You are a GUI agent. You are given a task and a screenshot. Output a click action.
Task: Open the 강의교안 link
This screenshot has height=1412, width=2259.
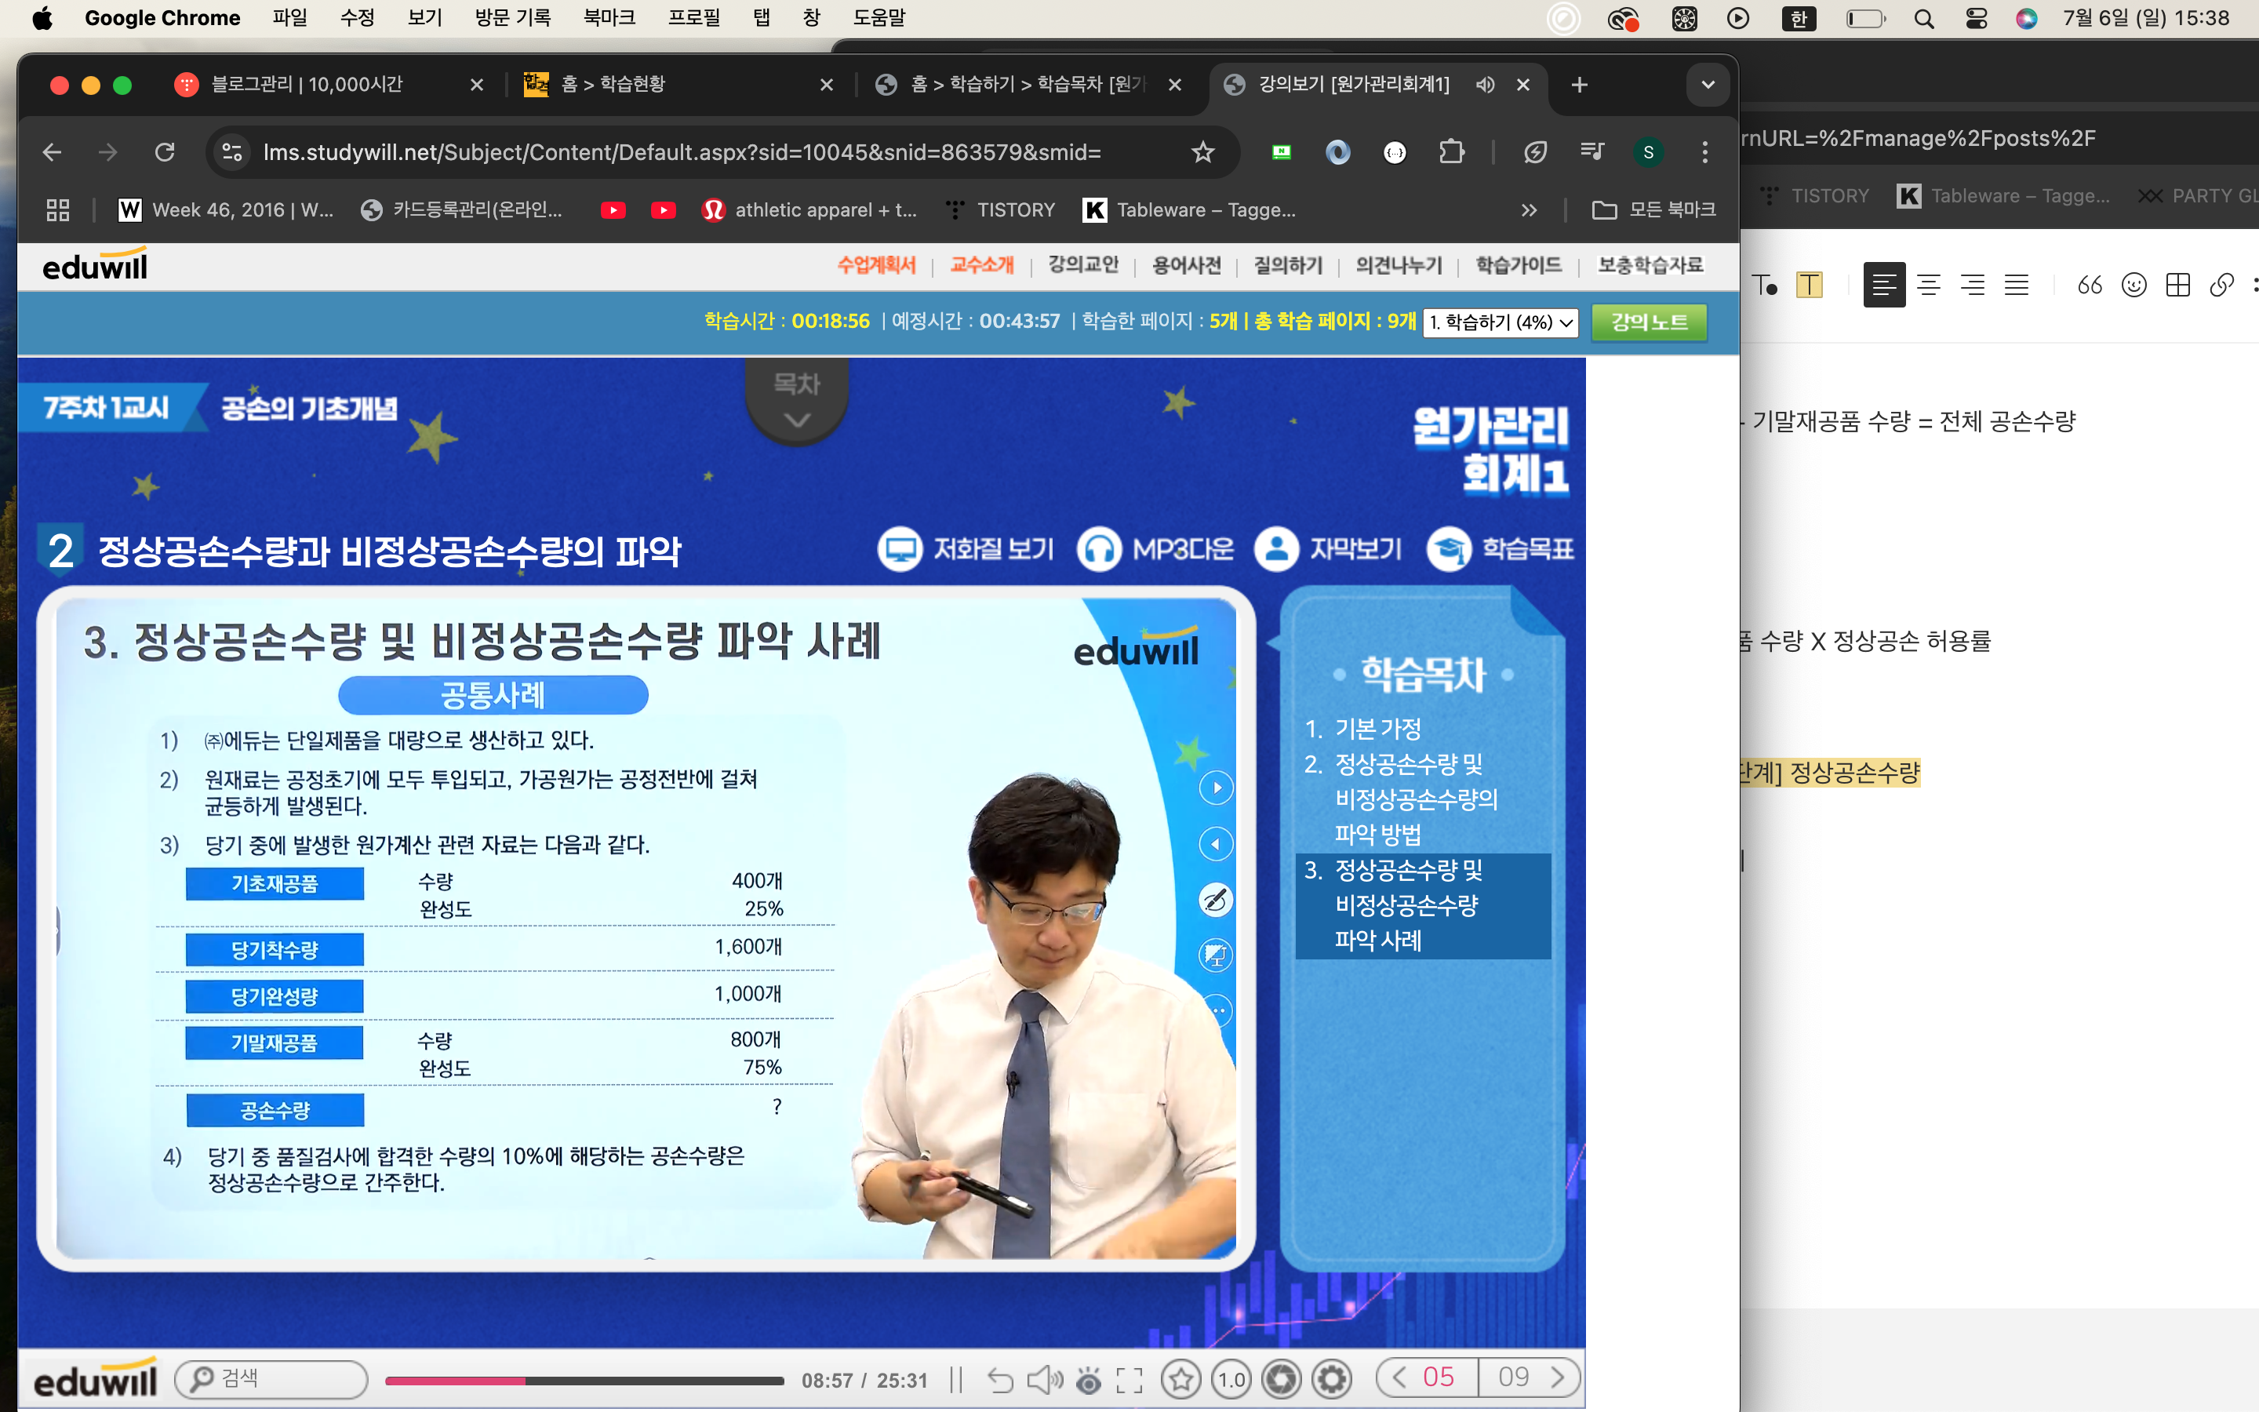pos(1082,265)
